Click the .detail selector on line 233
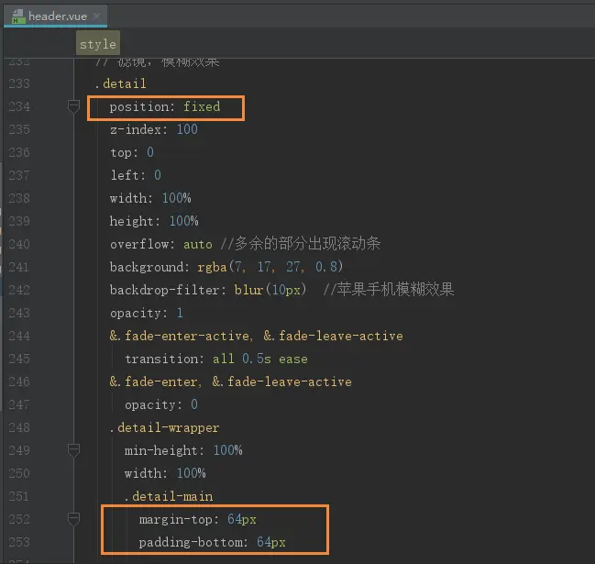 pos(121,83)
